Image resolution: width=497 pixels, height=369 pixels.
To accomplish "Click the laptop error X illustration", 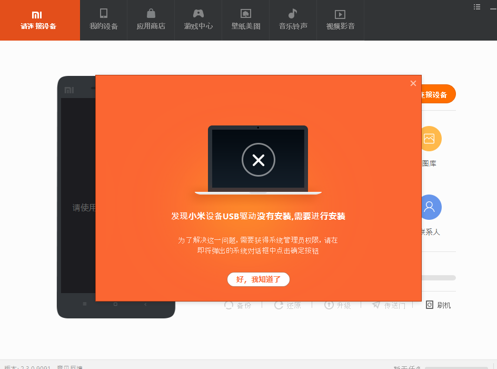I will pyautogui.click(x=259, y=160).
